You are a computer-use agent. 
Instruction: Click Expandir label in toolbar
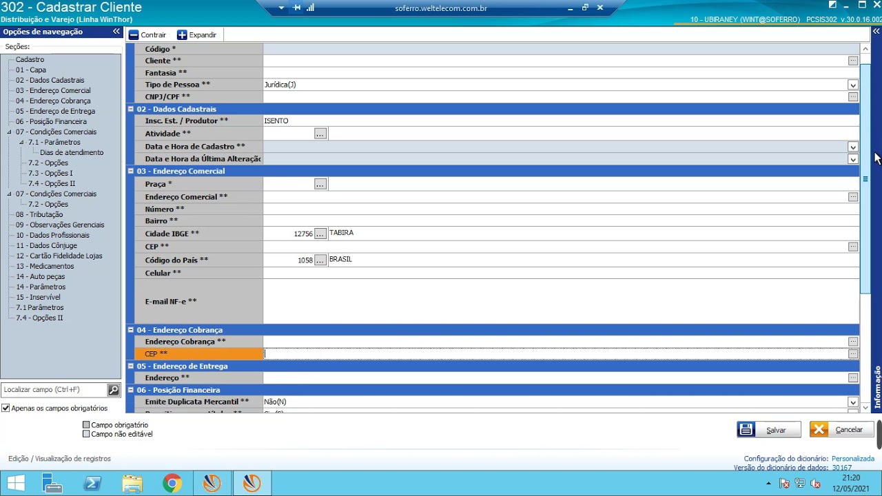203,35
